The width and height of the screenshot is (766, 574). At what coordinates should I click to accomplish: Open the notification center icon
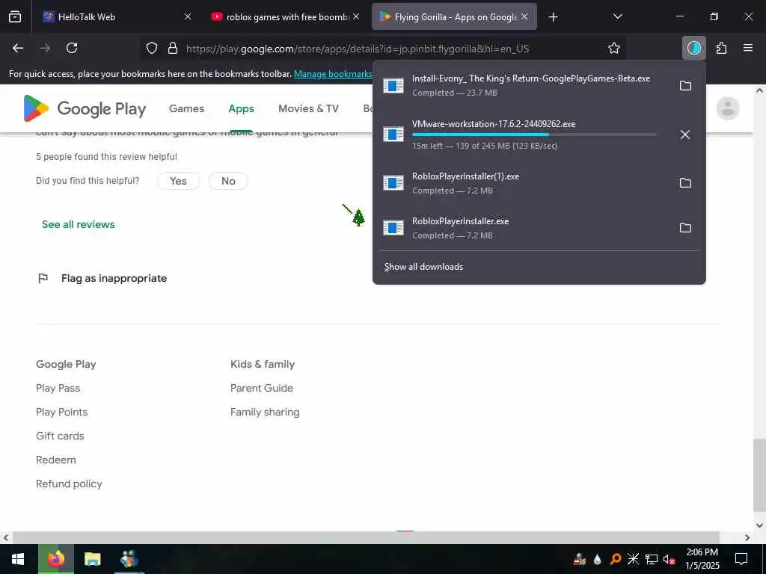click(741, 559)
